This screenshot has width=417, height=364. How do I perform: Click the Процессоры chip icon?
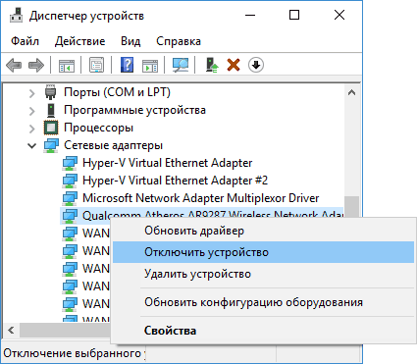click(x=51, y=128)
